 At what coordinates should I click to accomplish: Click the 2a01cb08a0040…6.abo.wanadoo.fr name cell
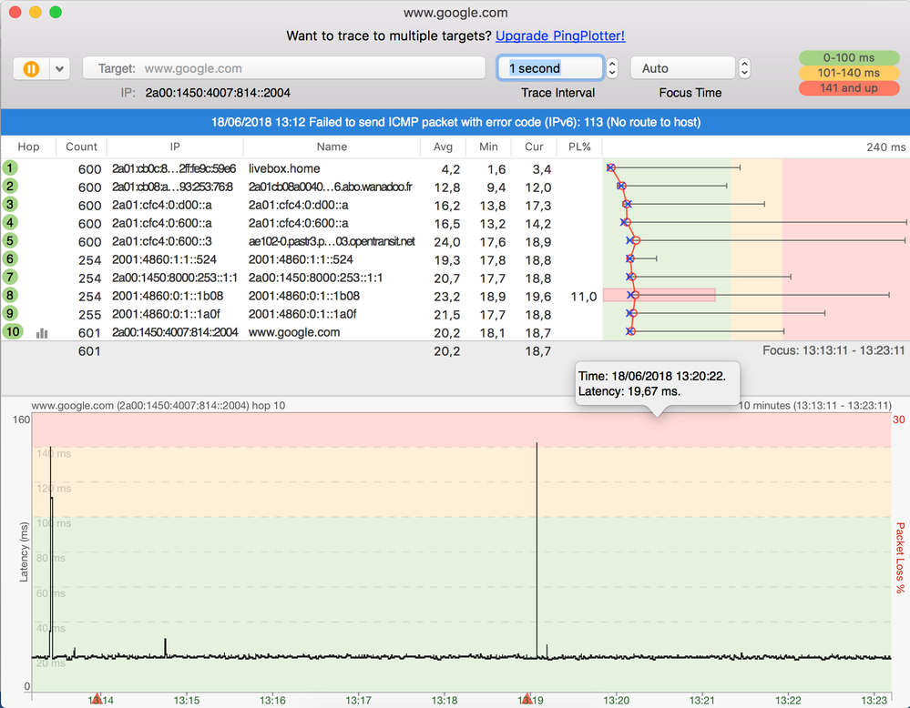[x=331, y=187]
